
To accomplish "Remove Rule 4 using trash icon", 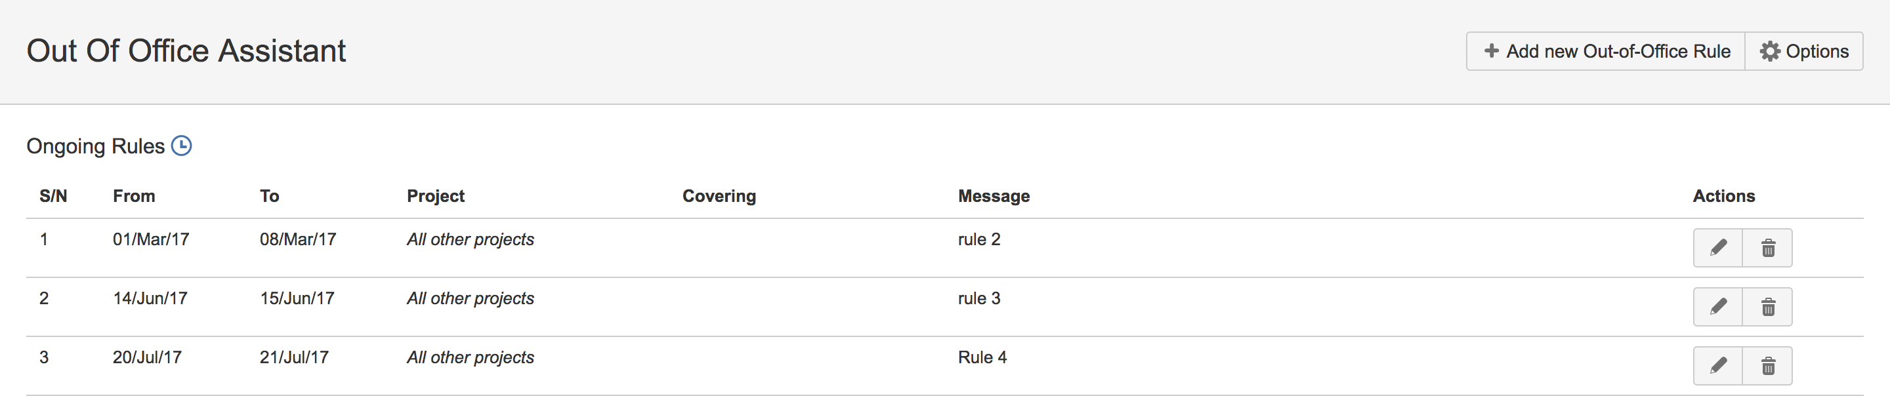I will (1767, 365).
